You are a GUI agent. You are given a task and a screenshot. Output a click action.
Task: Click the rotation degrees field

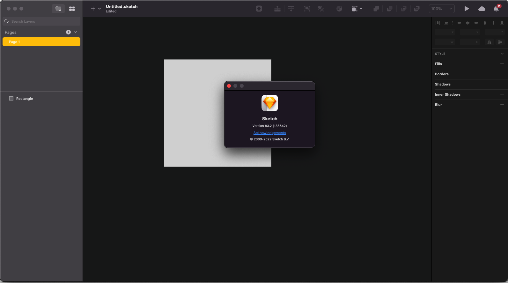(495, 32)
